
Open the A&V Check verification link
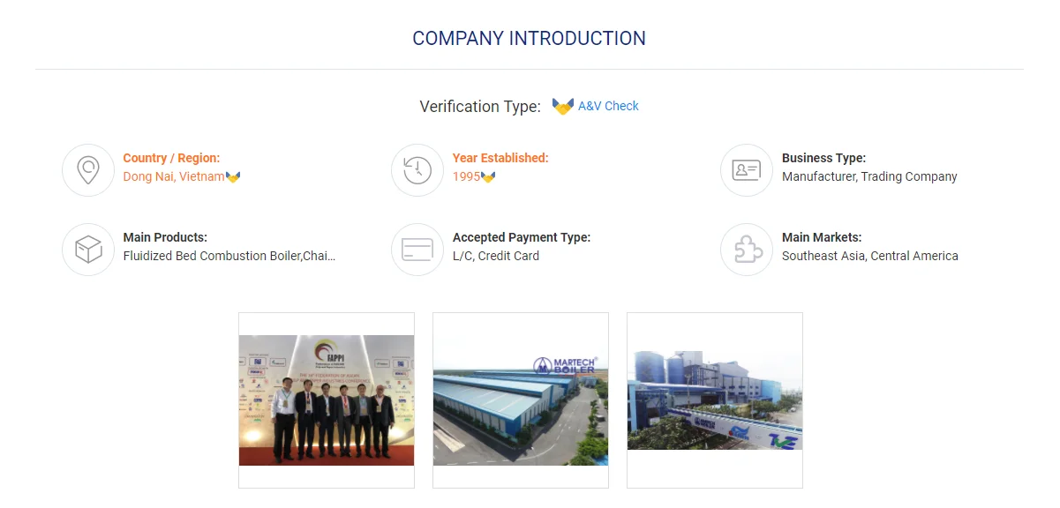608,106
